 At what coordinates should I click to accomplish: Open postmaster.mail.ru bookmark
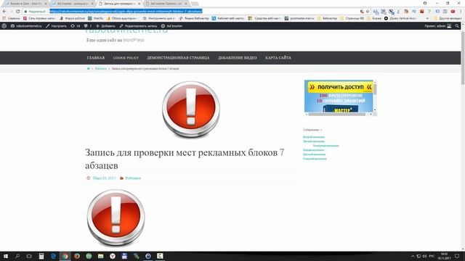click(299, 18)
